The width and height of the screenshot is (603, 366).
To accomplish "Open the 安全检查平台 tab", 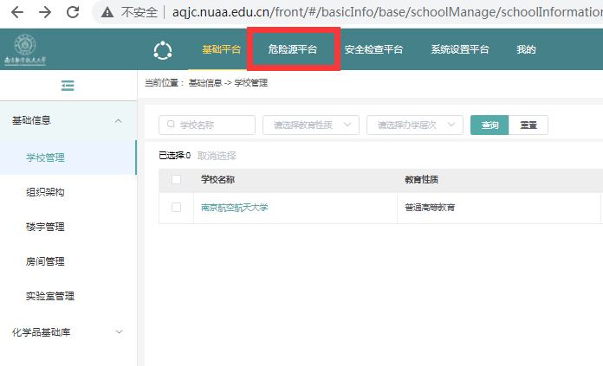I will [373, 50].
